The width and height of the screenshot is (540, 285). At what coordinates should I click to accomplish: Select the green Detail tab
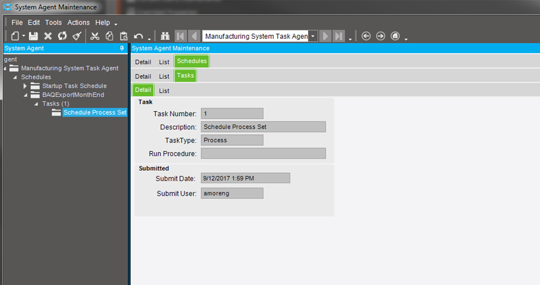point(143,90)
